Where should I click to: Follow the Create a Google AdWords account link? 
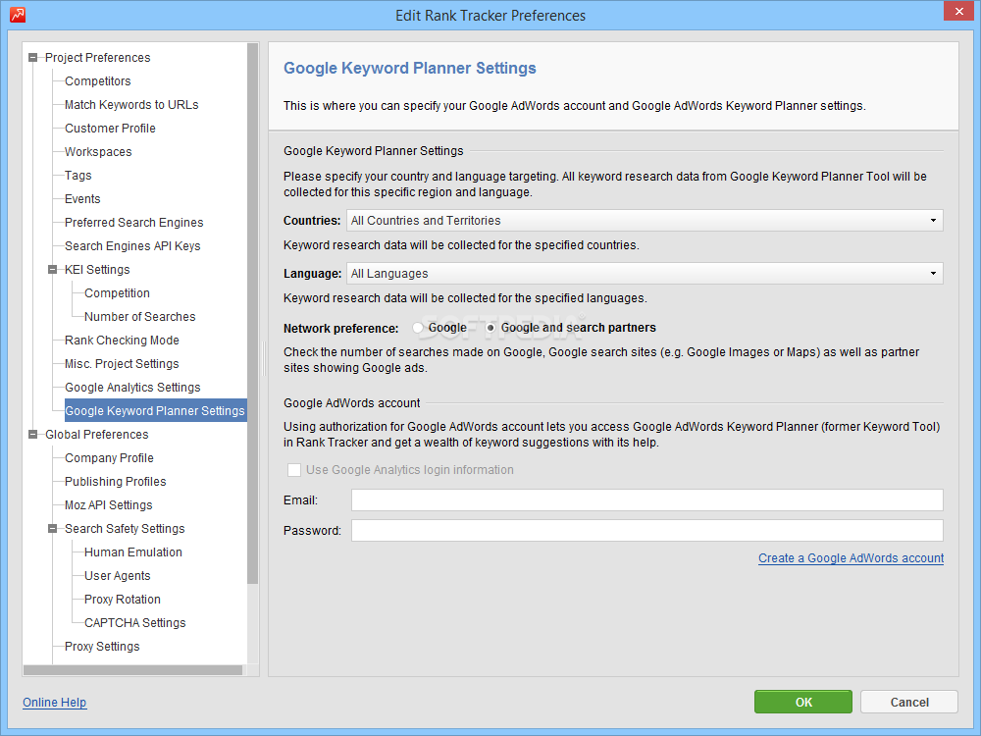pos(851,558)
